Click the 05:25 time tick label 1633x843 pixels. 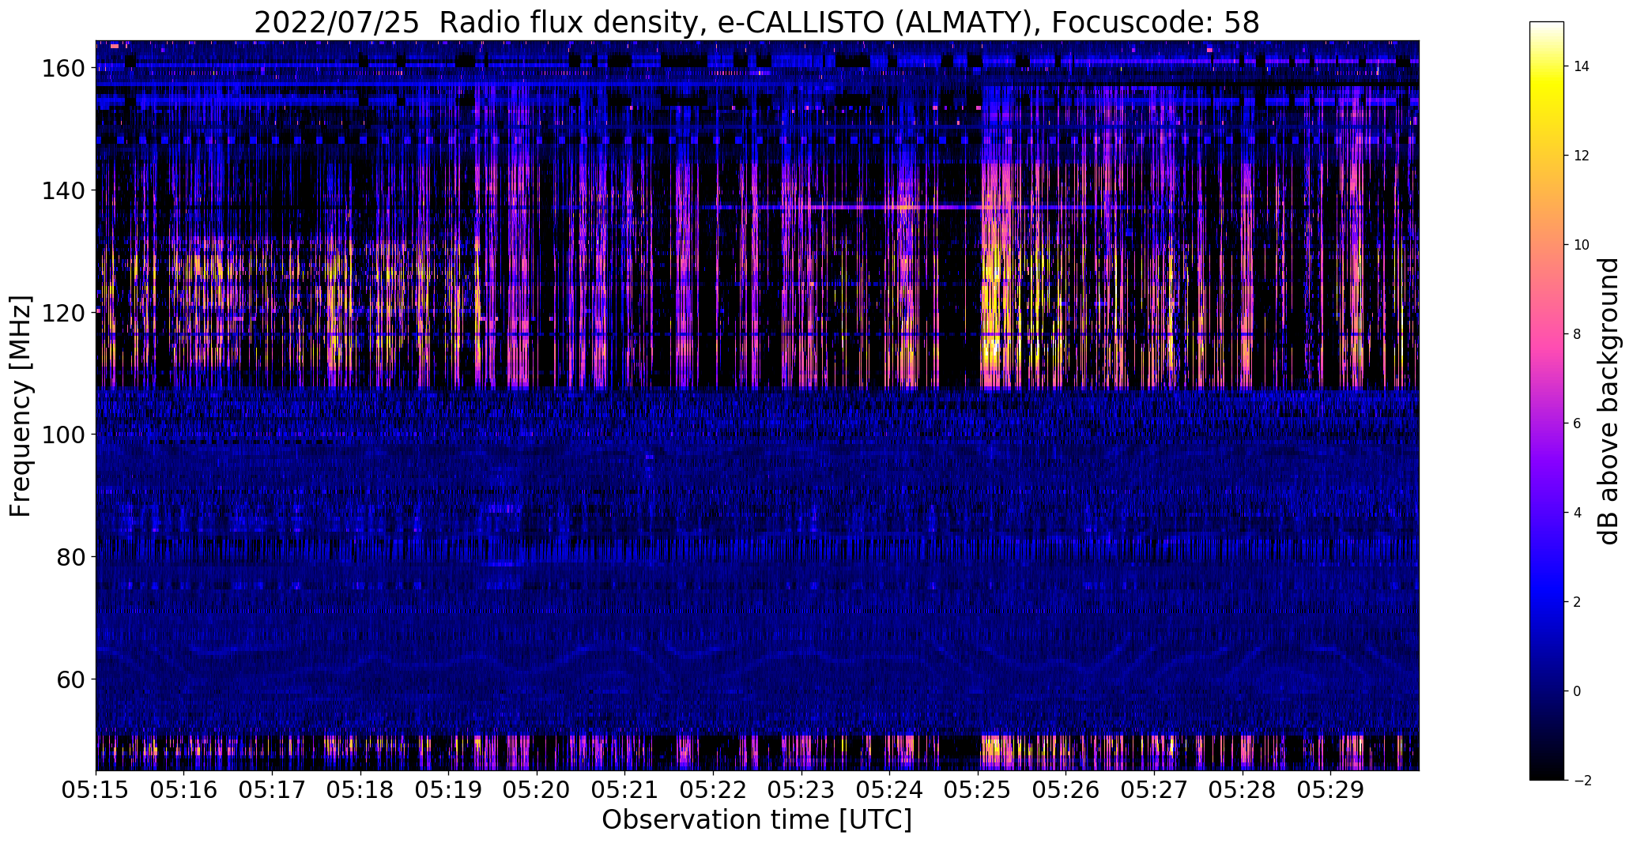pyautogui.click(x=978, y=791)
